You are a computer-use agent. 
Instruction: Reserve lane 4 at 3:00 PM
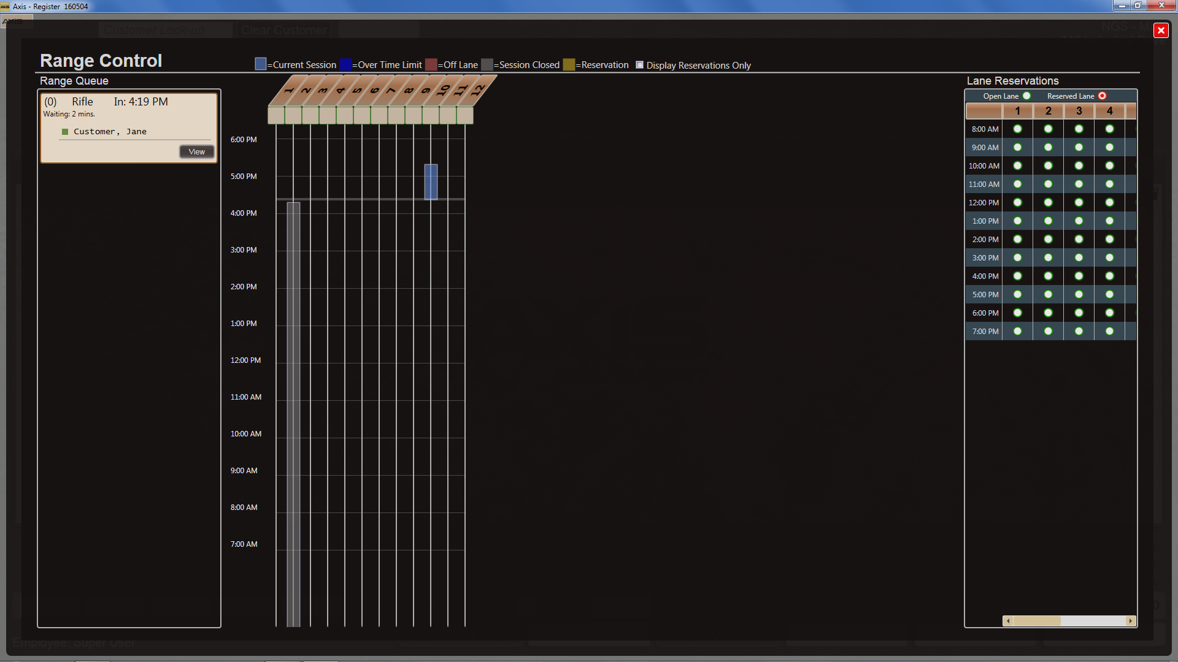[x=1109, y=257]
